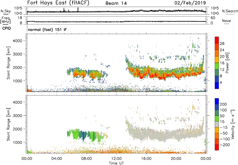Click the '200' label on the Velocity color bar

coord(223,104)
